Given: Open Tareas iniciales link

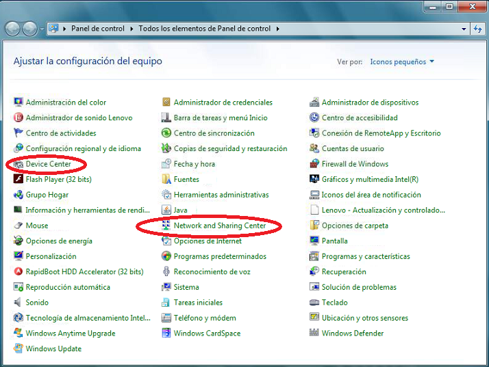Looking at the screenshot, I should [198, 302].
